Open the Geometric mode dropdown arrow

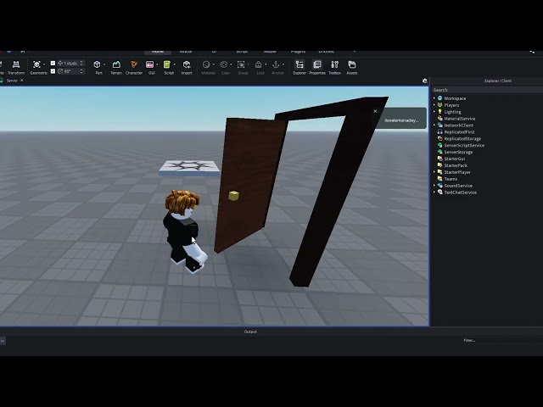point(44,64)
